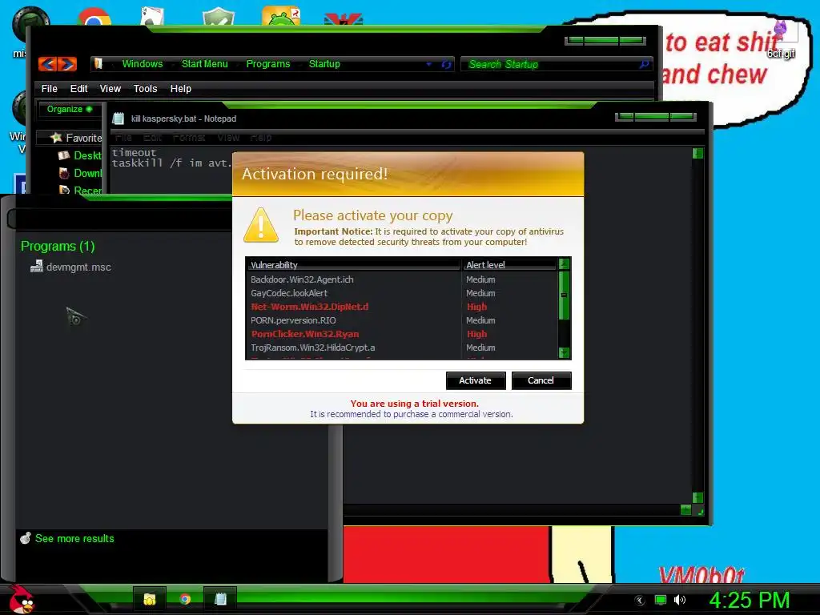820x615 pixels.
Task: Show hidden tray icons arrow
Action: pyautogui.click(x=640, y=601)
